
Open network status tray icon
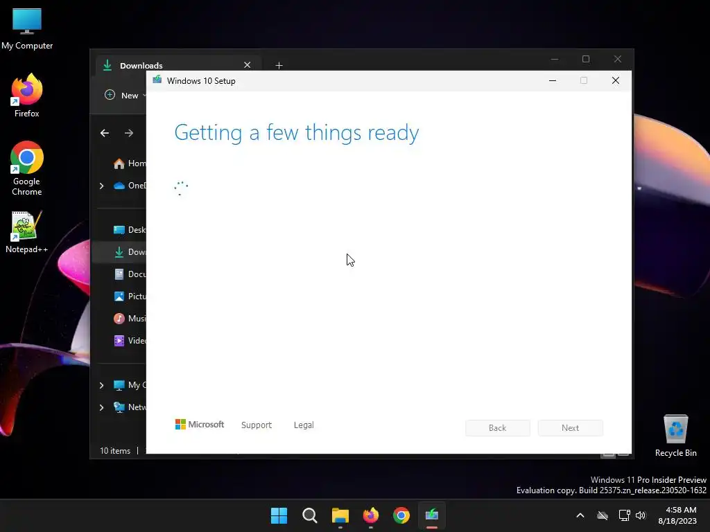[625, 515]
